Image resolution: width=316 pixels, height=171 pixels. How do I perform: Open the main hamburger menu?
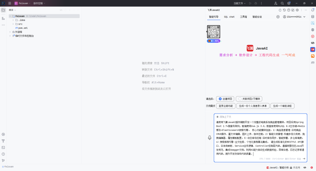tap(9, 3)
